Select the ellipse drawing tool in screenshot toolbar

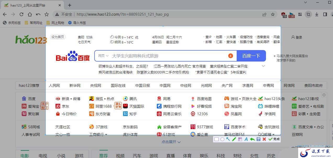[x=222, y=139]
